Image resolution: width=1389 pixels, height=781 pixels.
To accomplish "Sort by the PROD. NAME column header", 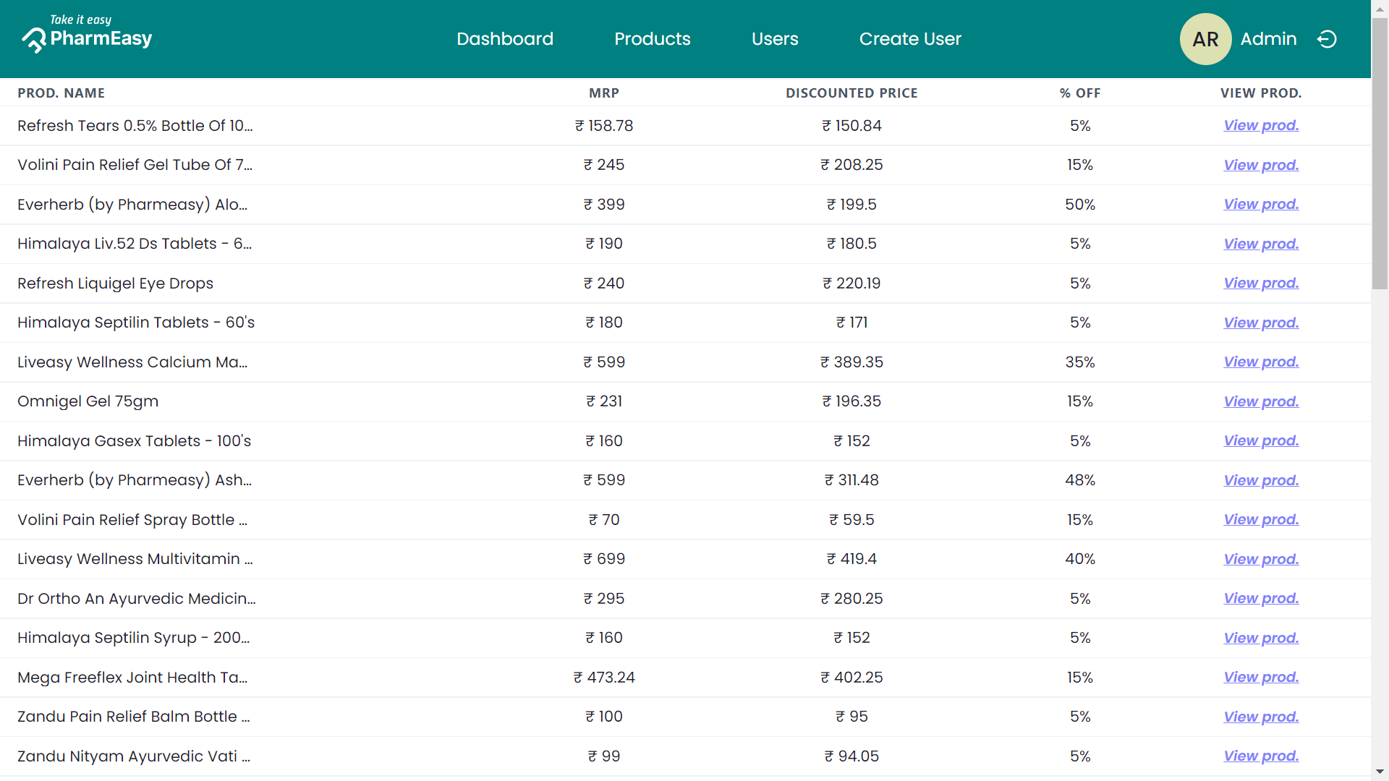I will [x=61, y=93].
